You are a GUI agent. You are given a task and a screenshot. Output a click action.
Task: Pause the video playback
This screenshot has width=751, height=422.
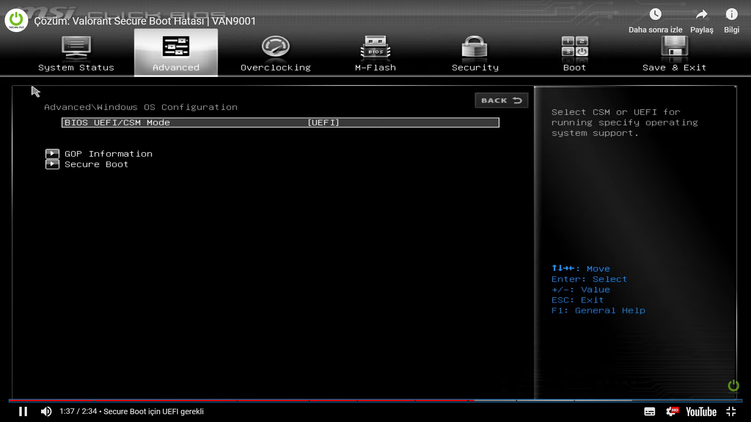pyautogui.click(x=23, y=411)
